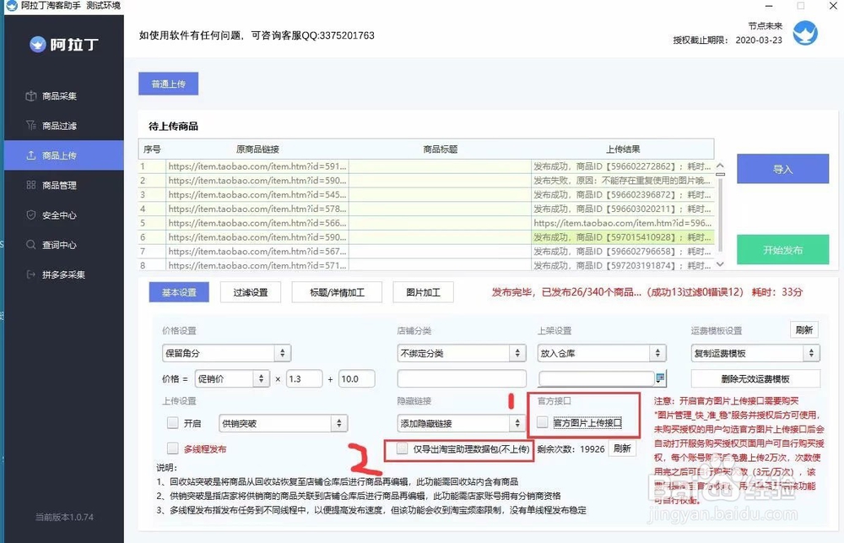This screenshot has width=844, height=543.
Task: Click 删除无效运费模板 button
Action: pyautogui.click(x=755, y=378)
